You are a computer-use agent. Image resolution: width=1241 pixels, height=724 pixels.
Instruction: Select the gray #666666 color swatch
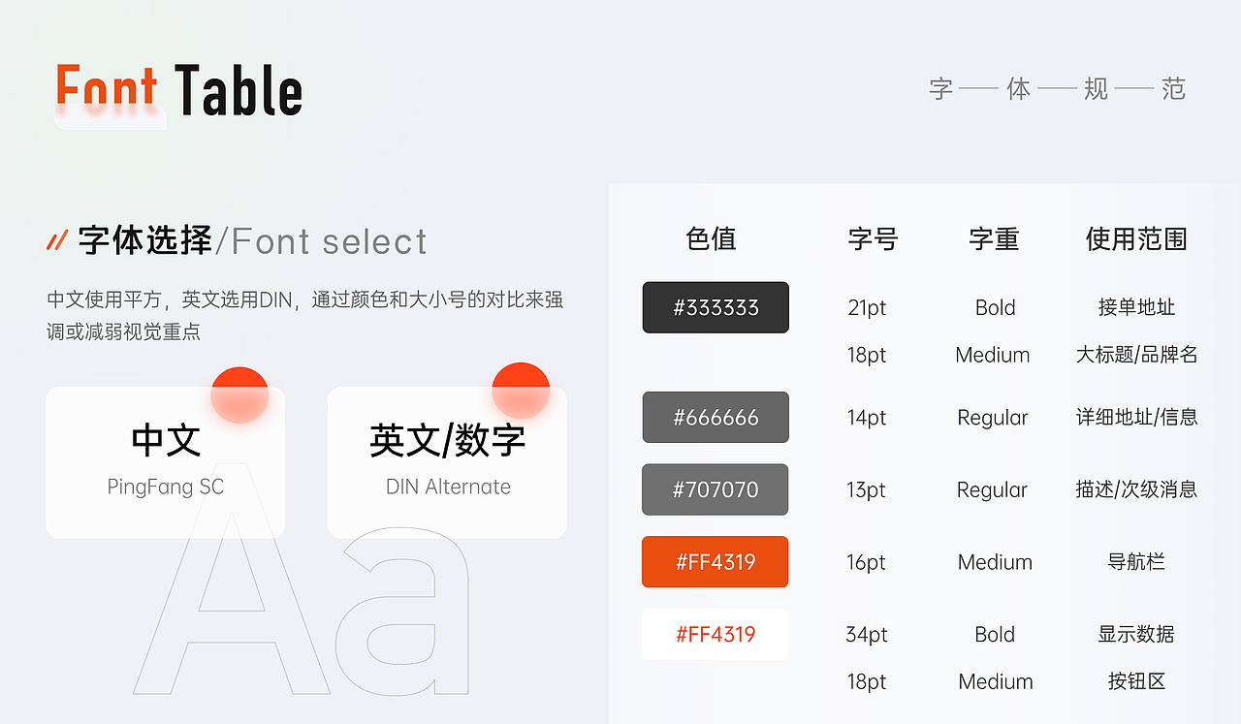point(716,418)
